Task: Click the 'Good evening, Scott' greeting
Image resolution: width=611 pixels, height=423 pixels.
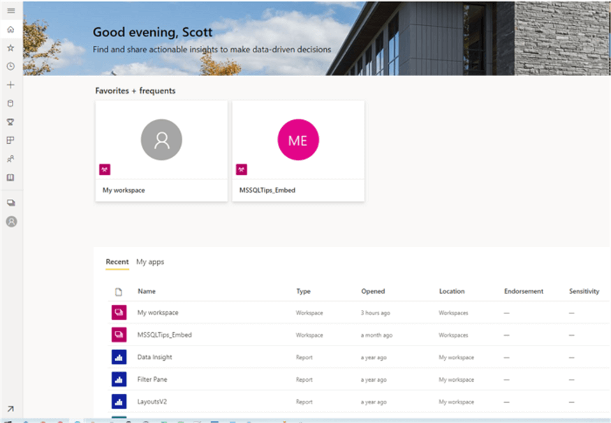Action: coord(152,32)
